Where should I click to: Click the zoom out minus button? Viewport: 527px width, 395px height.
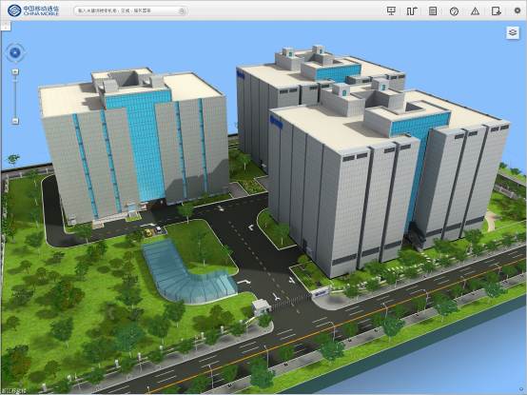15,120
